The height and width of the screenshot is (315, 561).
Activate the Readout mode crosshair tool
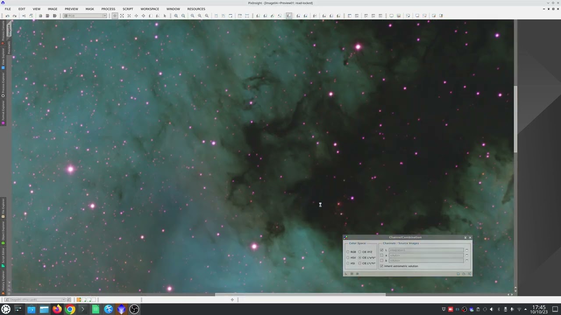point(115,16)
